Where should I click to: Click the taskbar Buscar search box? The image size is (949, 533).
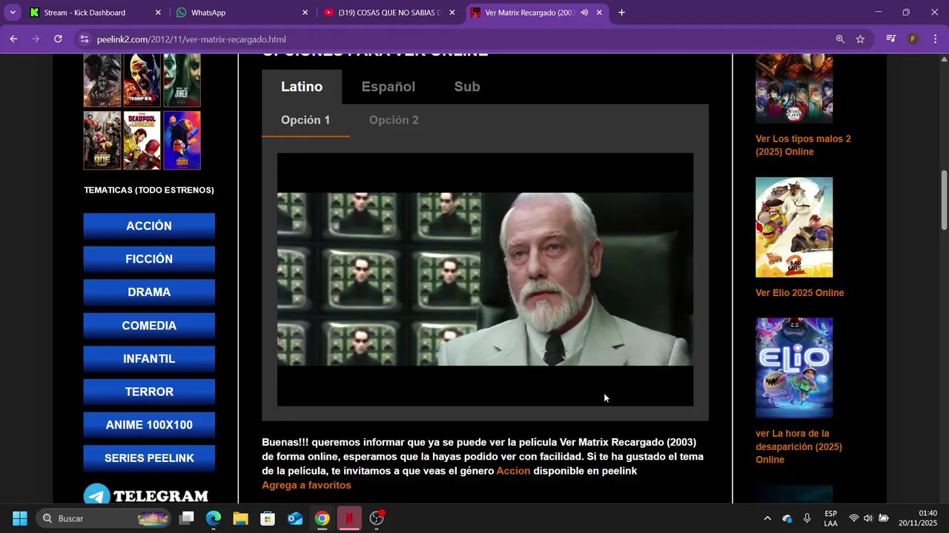pyautogui.click(x=104, y=518)
